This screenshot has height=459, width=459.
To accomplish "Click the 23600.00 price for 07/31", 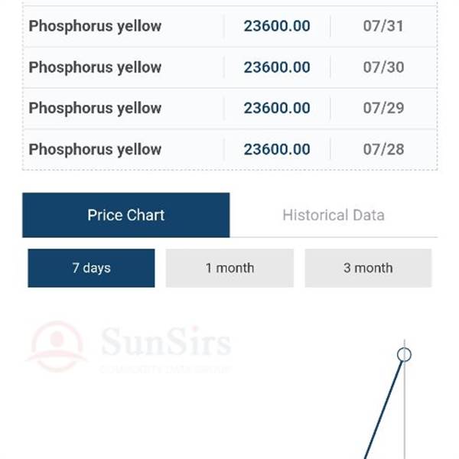I will tap(277, 26).
